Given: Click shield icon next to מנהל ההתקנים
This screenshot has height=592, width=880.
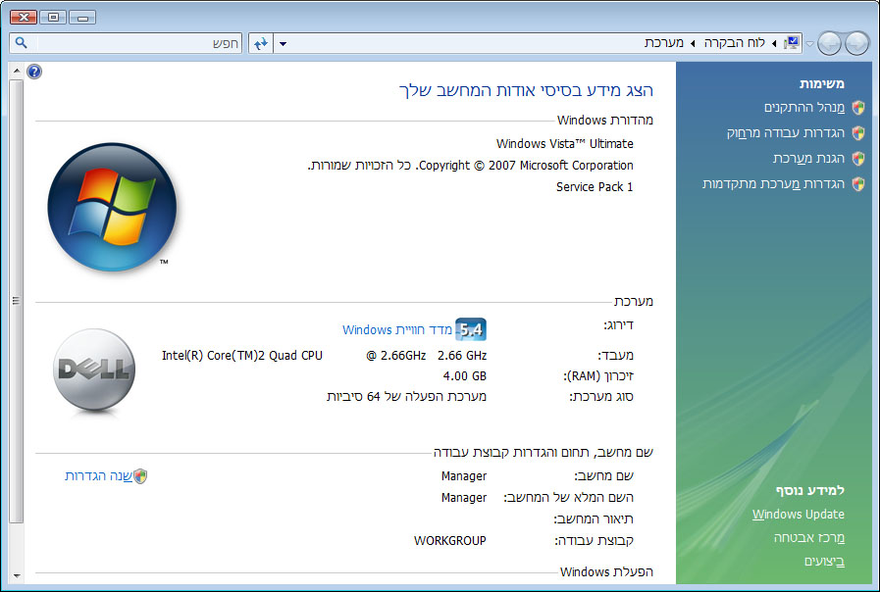Looking at the screenshot, I should coord(858,108).
